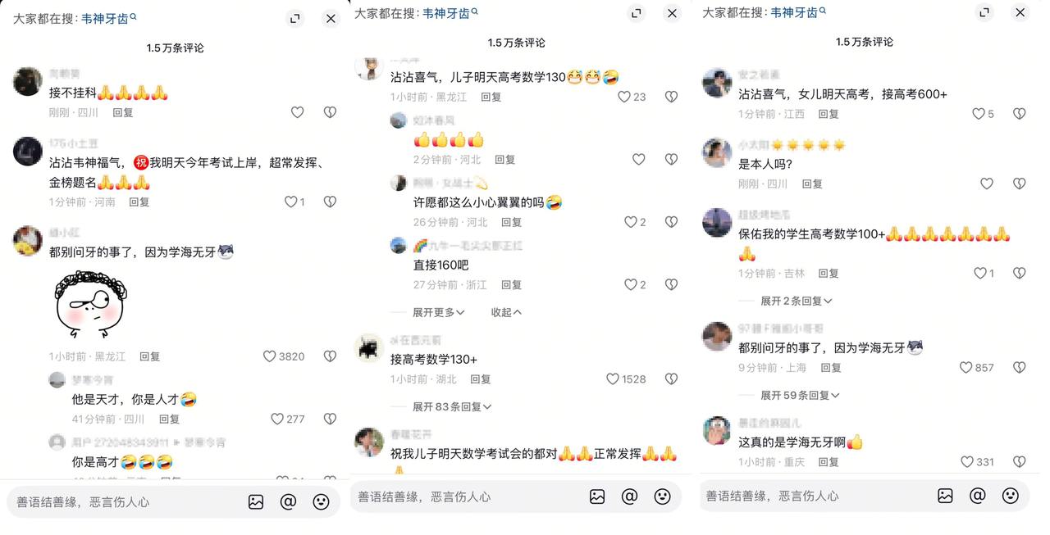Image resolution: width=1050 pixels, height=535 pixels.
Task: Tap the @ mention icon in middle panel
Action: [x=629, y=496]
